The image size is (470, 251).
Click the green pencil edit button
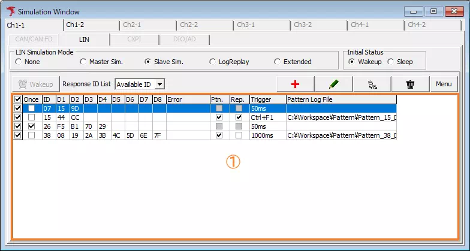pos(333,84)
